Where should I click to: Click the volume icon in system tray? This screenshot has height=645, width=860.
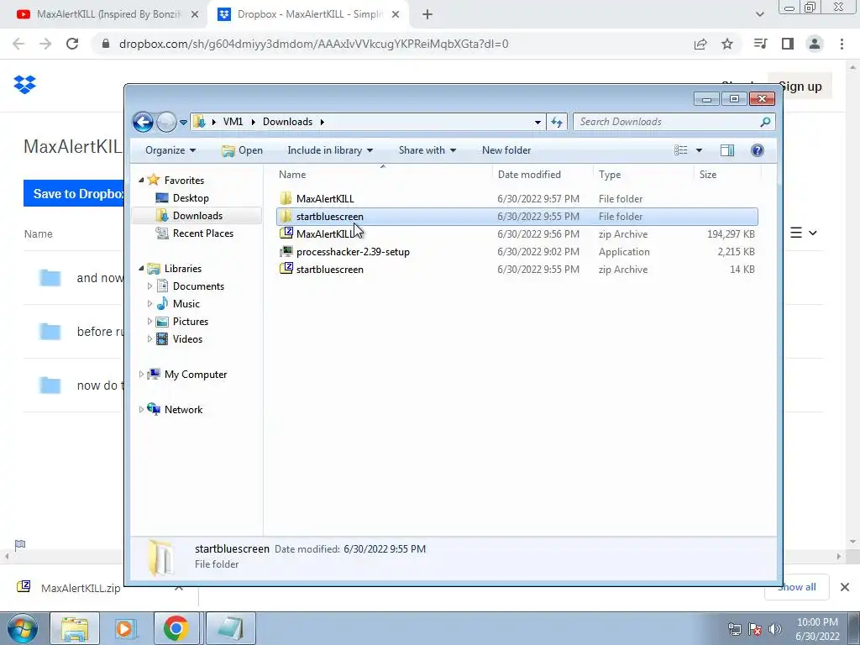(774, 629)
